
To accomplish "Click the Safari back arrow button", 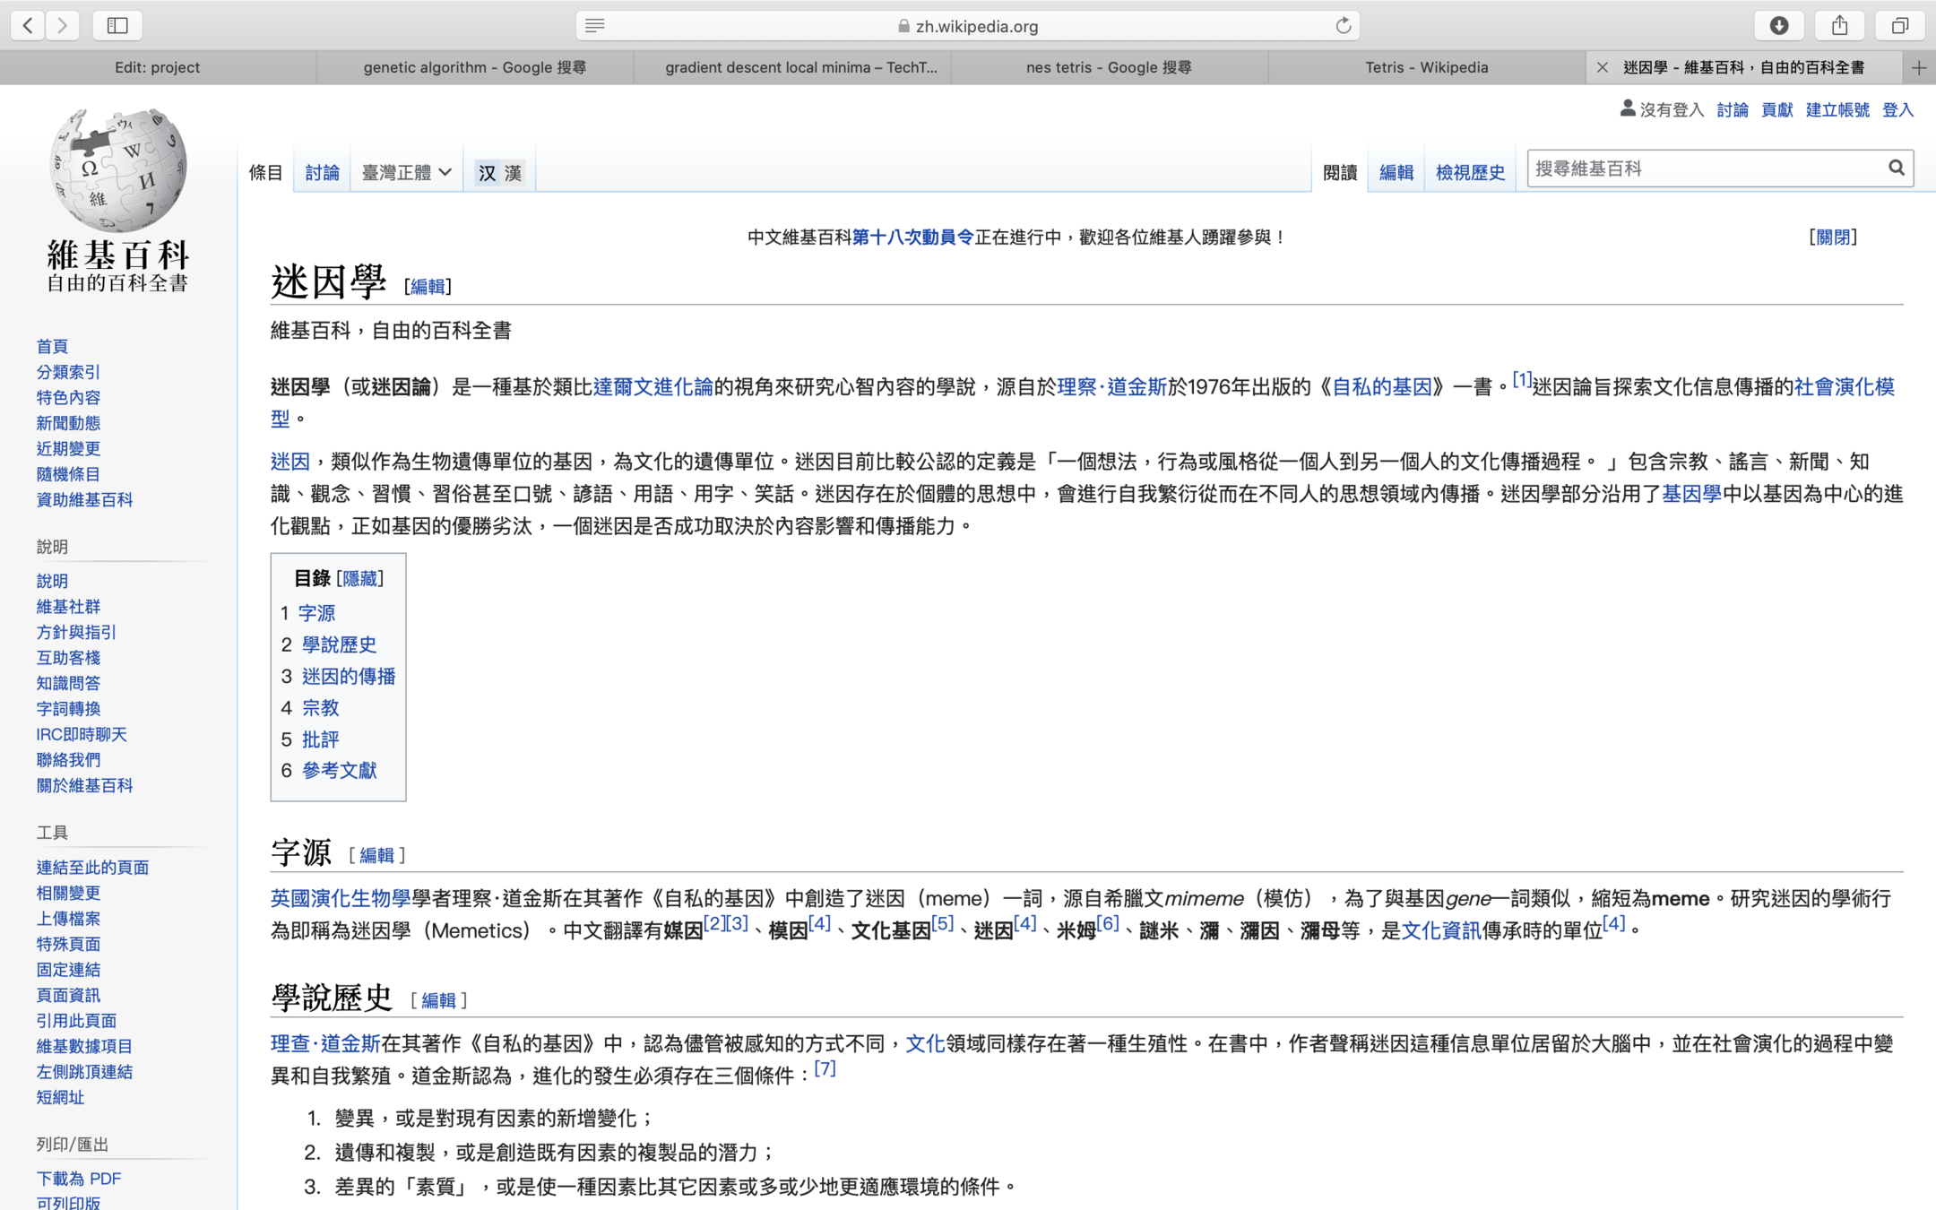I will (28, 25).
